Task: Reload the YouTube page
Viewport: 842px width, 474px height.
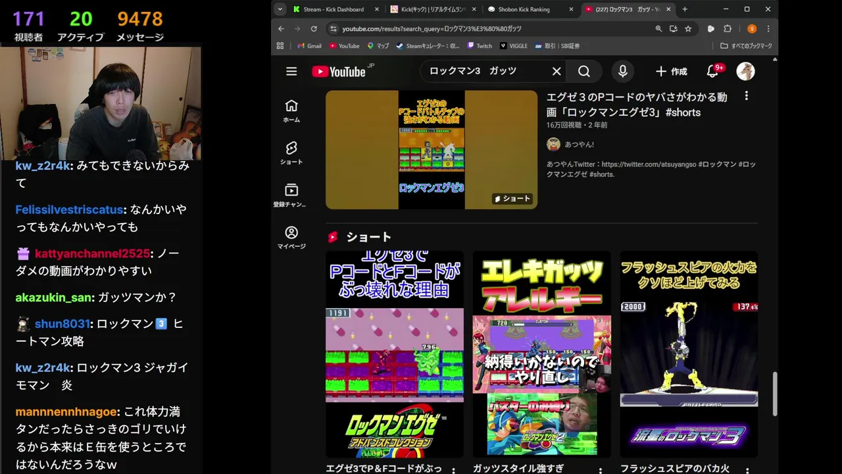Action: pos(314,29)
